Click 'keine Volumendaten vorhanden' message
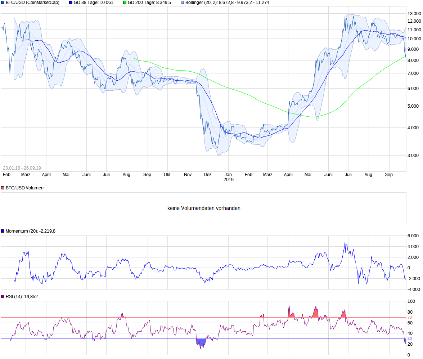Screen dimensions: 423x359 (x=204, y=208)
